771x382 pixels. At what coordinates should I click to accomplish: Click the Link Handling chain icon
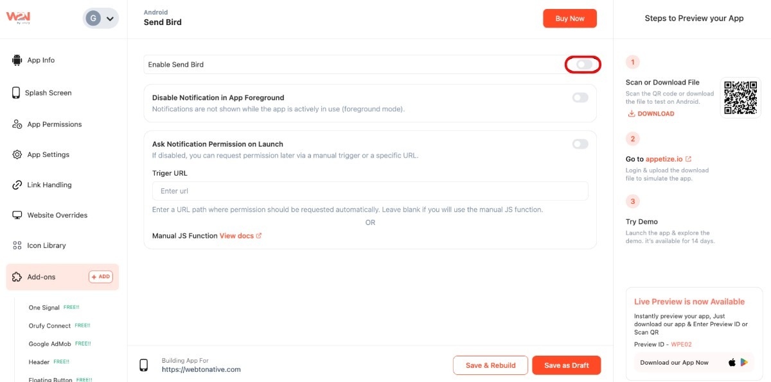pyautogui.click(x=17, y=185)
